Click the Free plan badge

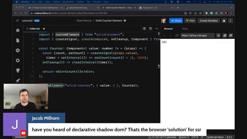(x=37, y=20)
